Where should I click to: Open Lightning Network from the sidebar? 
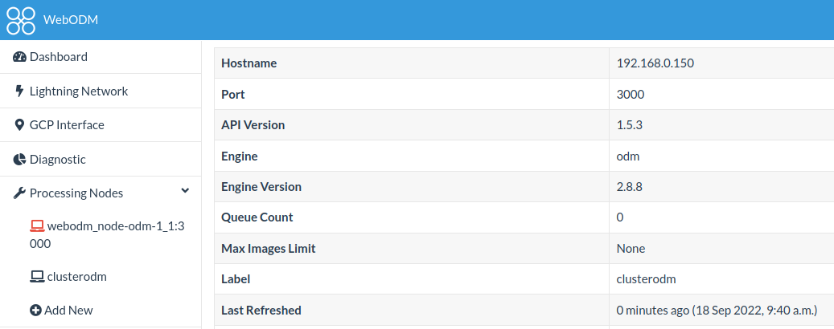(x=79, y=91)
